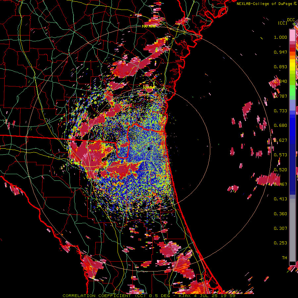
Task: Click the 0.733 scale value
Action: click(280, 111)
